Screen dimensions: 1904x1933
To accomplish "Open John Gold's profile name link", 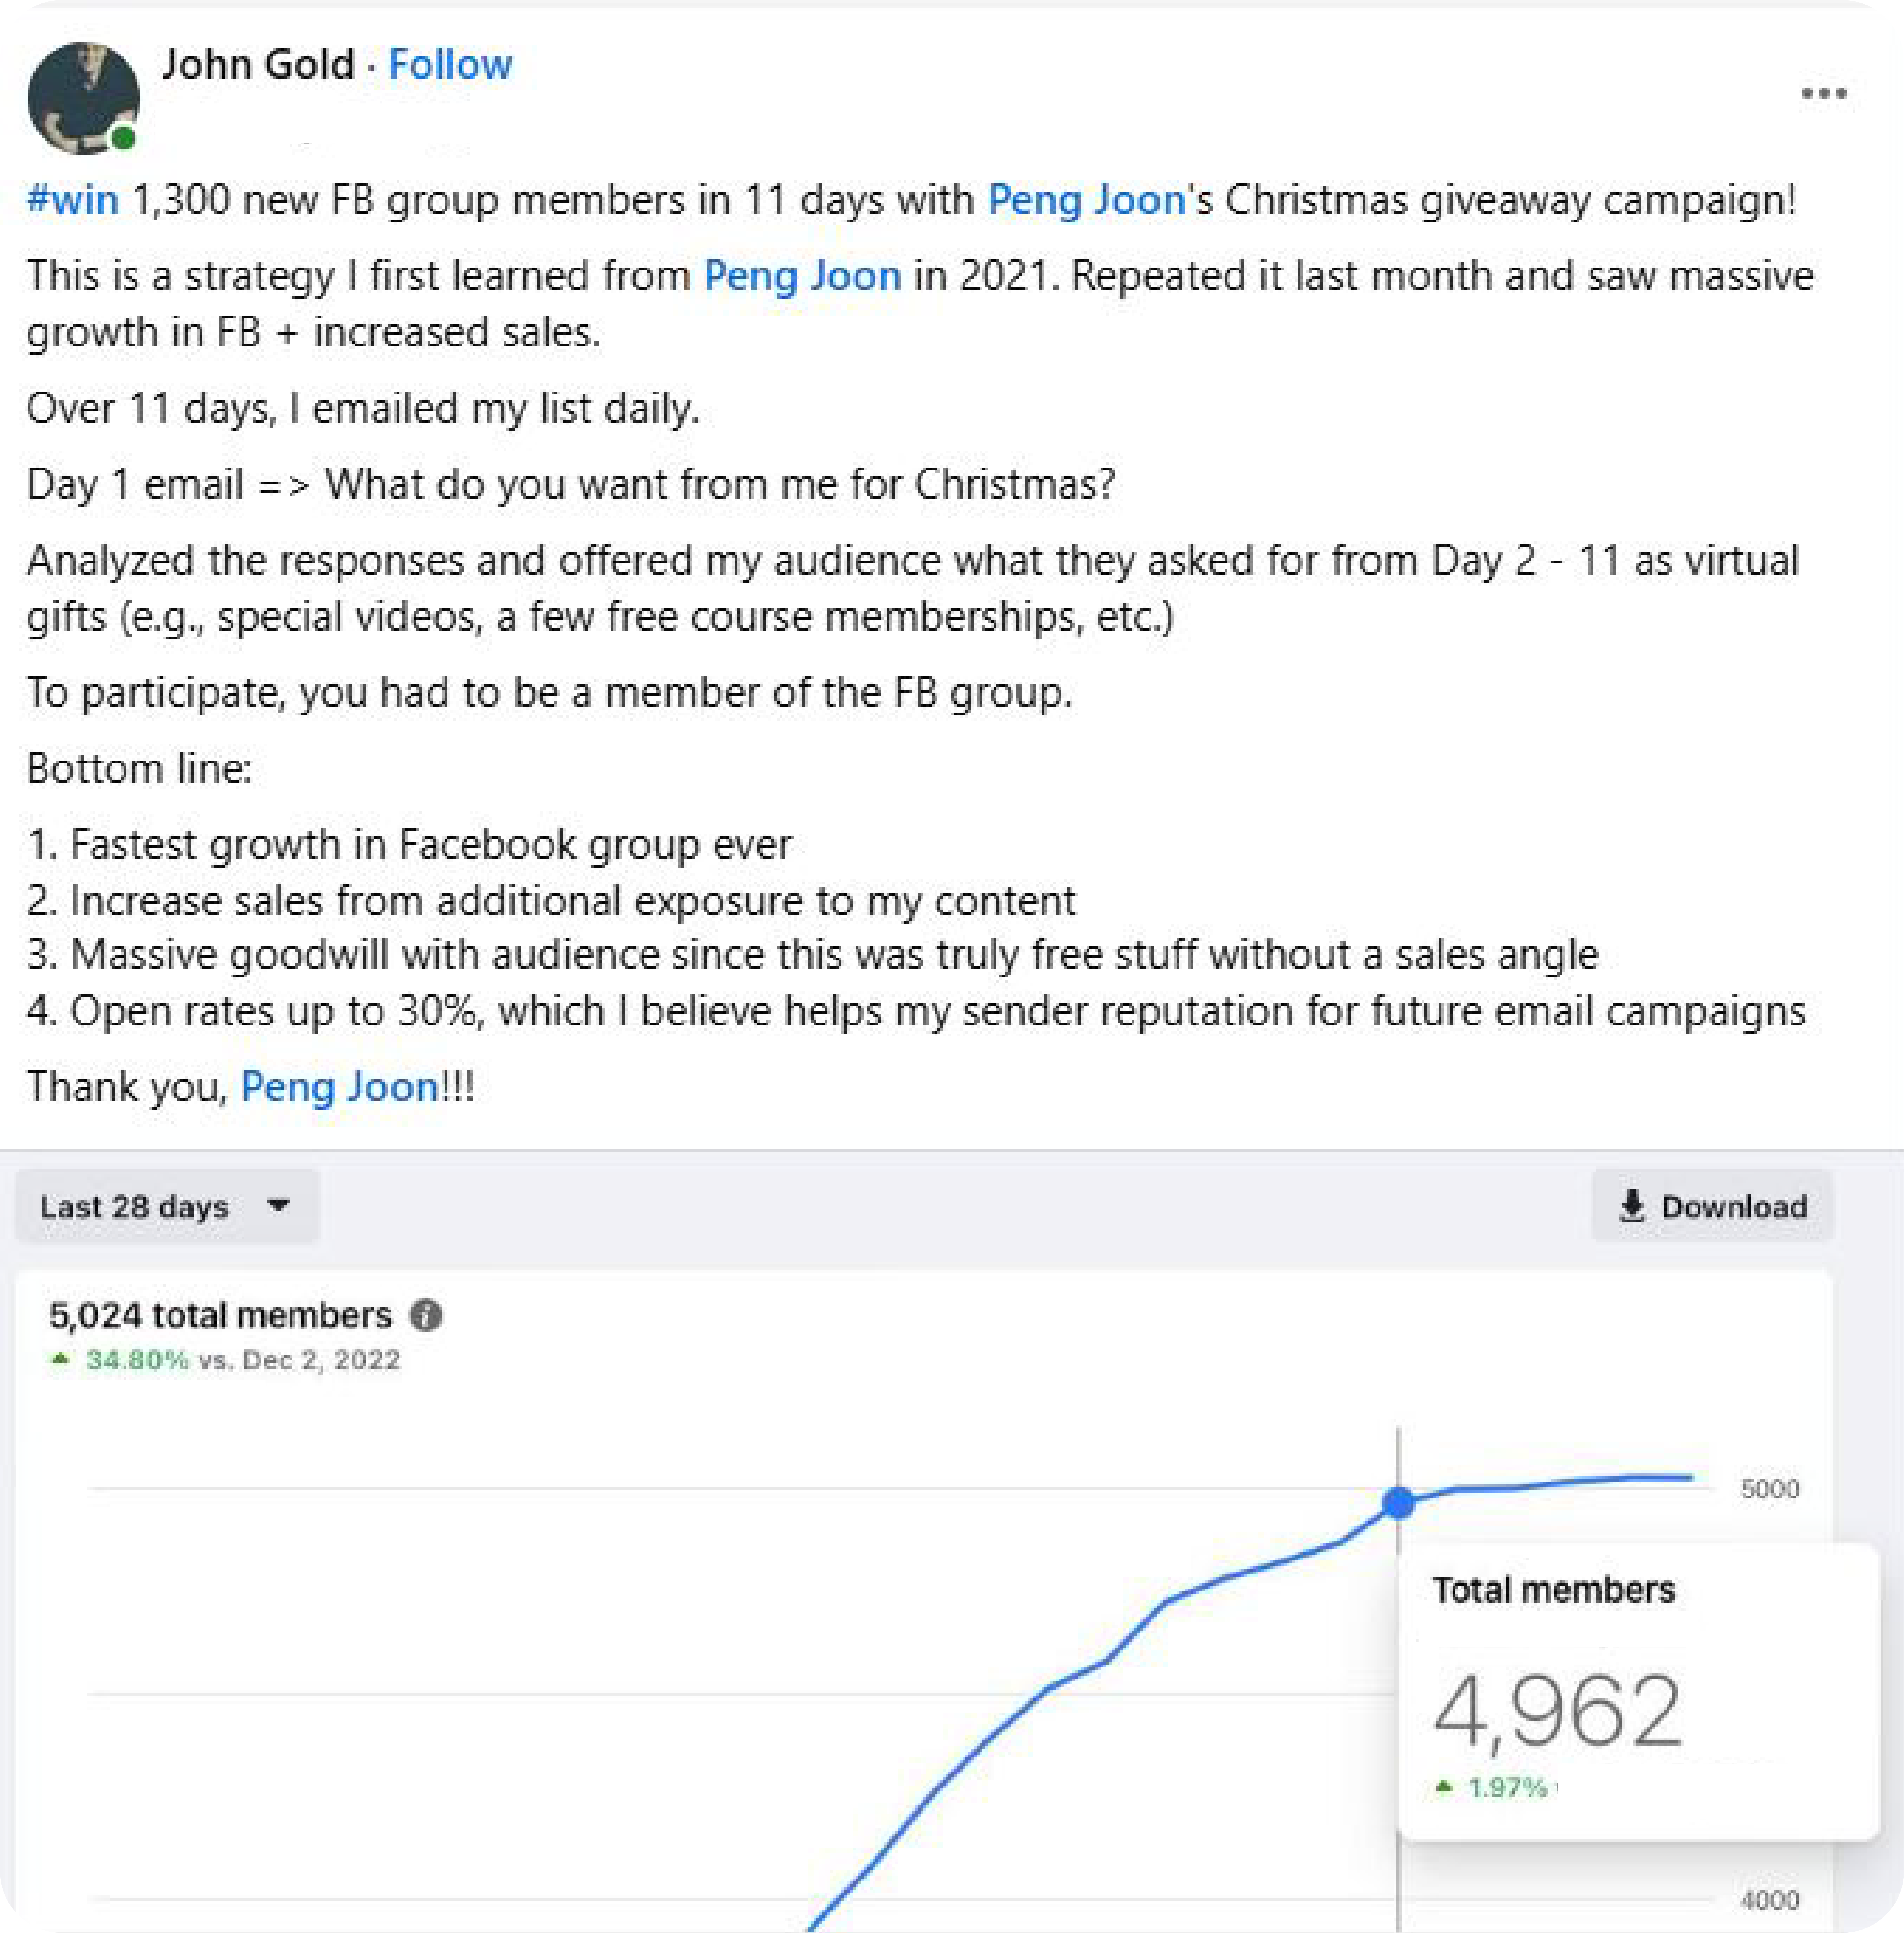I will click(x=258, y=65).
